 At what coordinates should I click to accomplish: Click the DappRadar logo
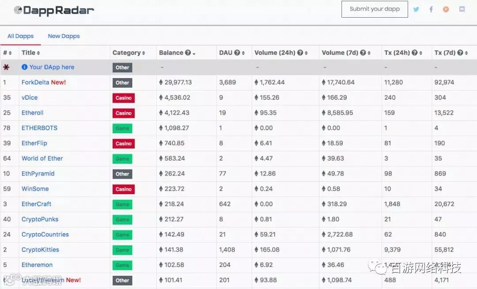coord(54,10)
